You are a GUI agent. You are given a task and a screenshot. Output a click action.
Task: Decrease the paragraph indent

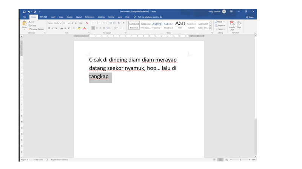pos(110,23)
